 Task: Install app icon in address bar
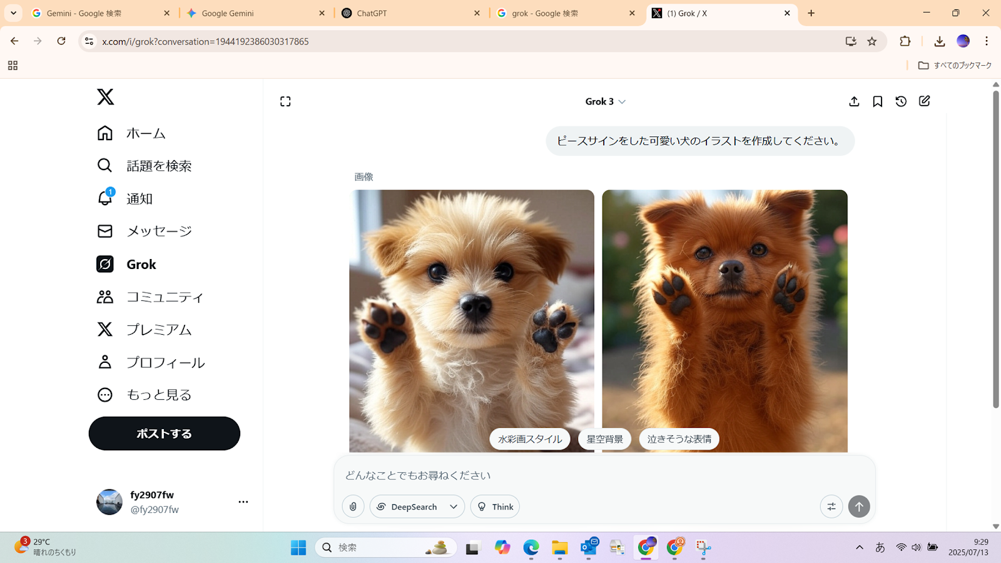point(851,41)
